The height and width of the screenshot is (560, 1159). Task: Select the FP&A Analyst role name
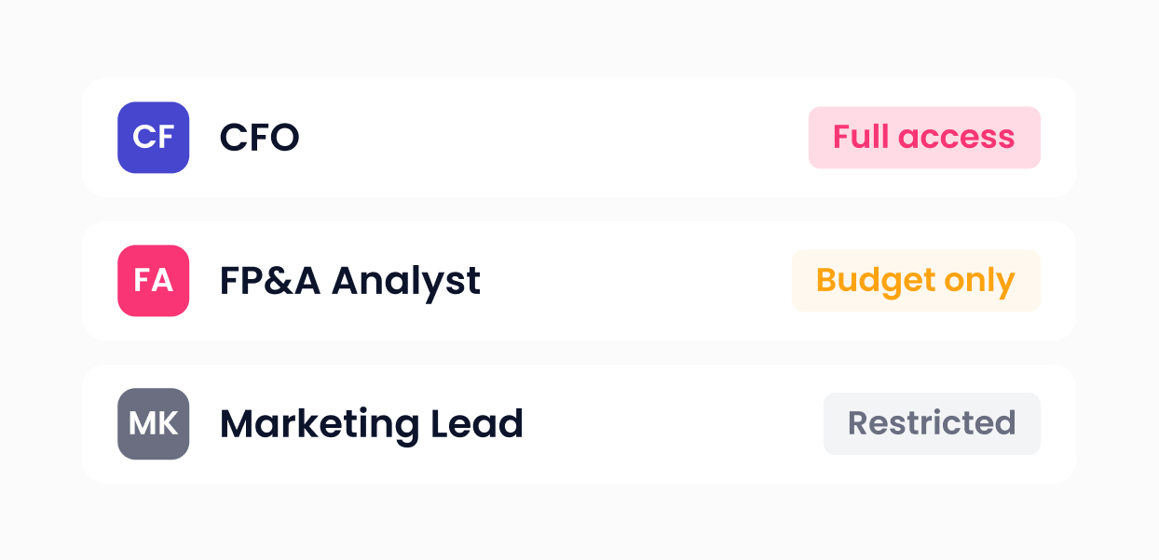349,281
